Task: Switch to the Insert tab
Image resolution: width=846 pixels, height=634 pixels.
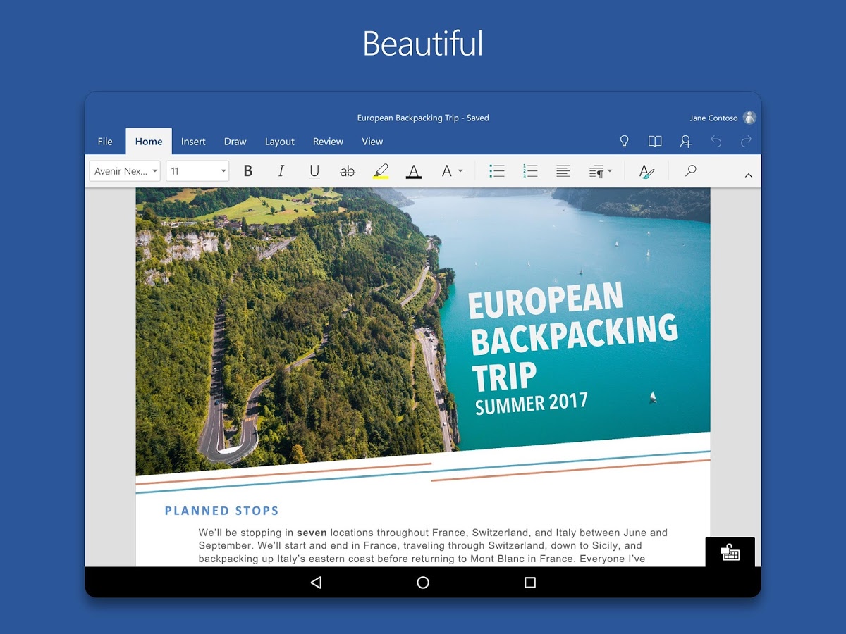Action: [x=193, y=142]
